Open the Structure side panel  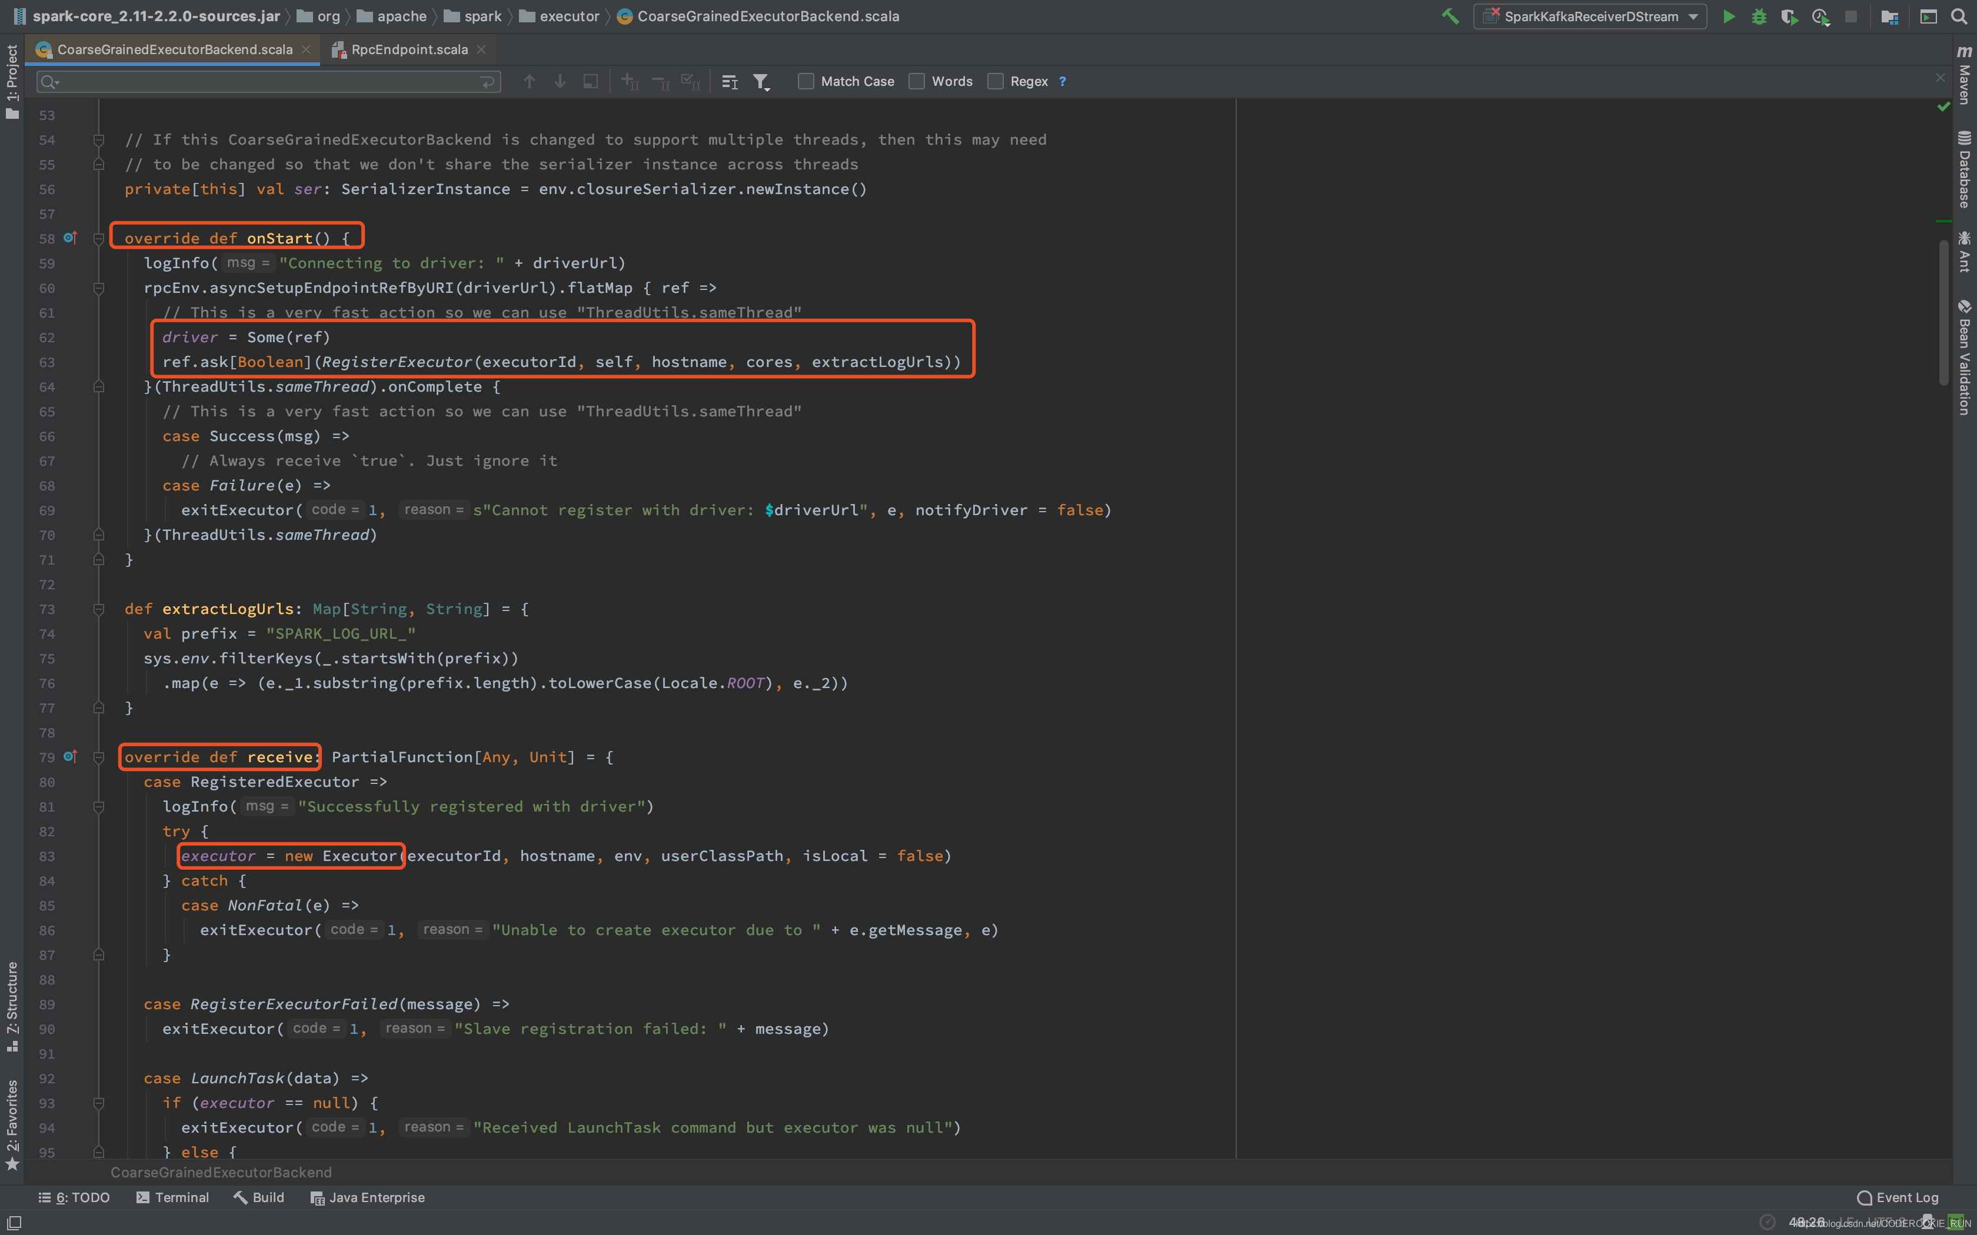click(12, 1007)
